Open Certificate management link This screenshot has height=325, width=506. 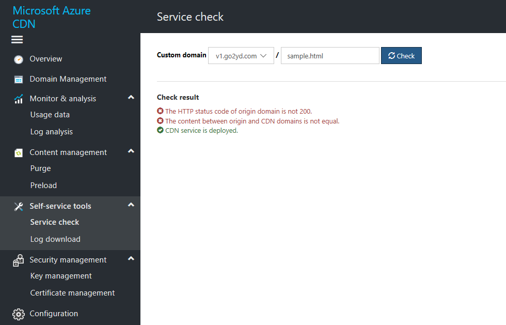coord(72,293)
